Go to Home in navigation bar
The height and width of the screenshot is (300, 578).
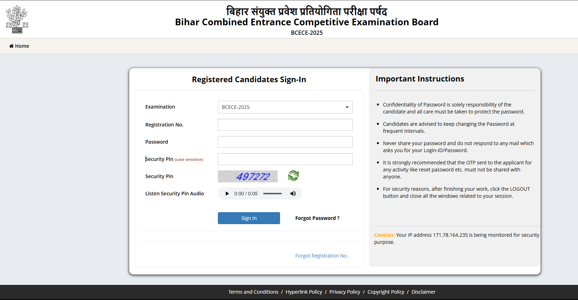(22, 46)
